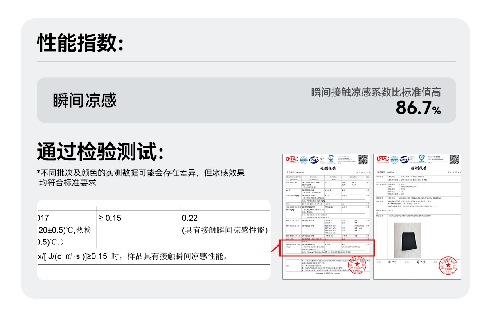
Task: Click the red official seal on page-2 report
Action: pyautogui.click(x=357, y=265)
